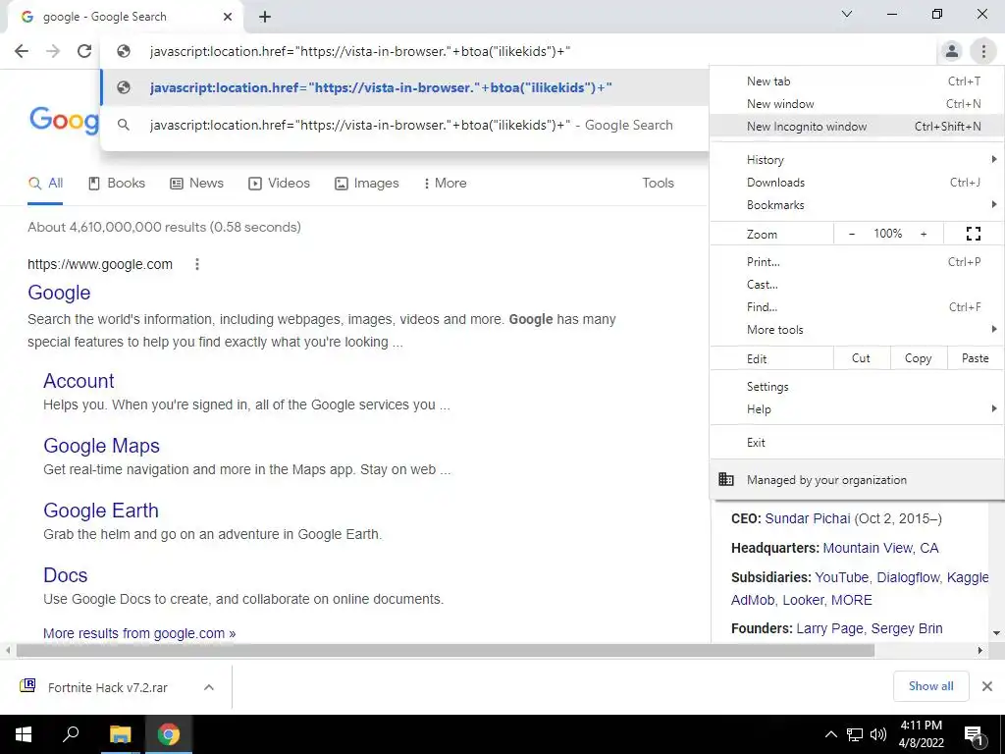
Task: Click Paste in the Edit row
Action: [x=975, y=358]
